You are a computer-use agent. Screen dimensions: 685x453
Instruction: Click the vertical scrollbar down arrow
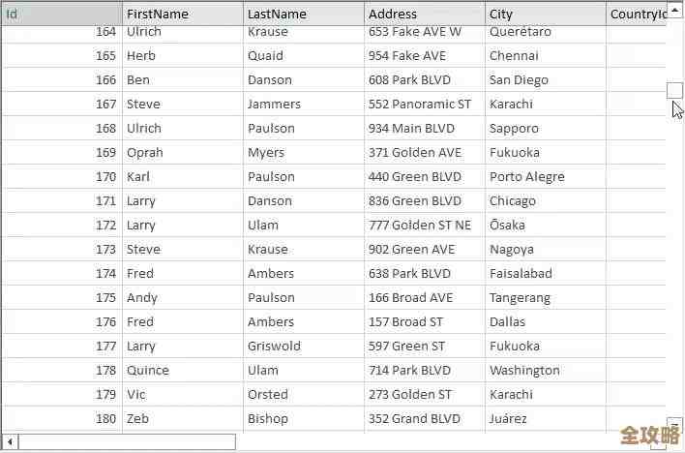pyautogui.click(x=674, y=423)
